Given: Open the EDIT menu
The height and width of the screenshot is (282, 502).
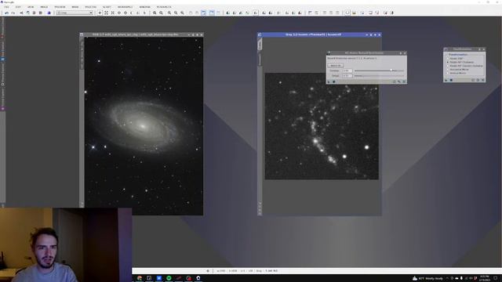Looking at the screenshot, I should pyautogui.click(x=18, y=7).
